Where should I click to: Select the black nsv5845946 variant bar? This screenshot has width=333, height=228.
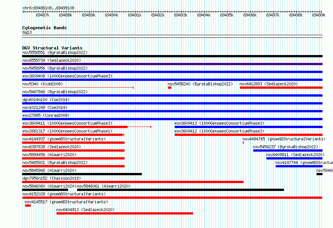pyautogui.click(x=82, y=174)
